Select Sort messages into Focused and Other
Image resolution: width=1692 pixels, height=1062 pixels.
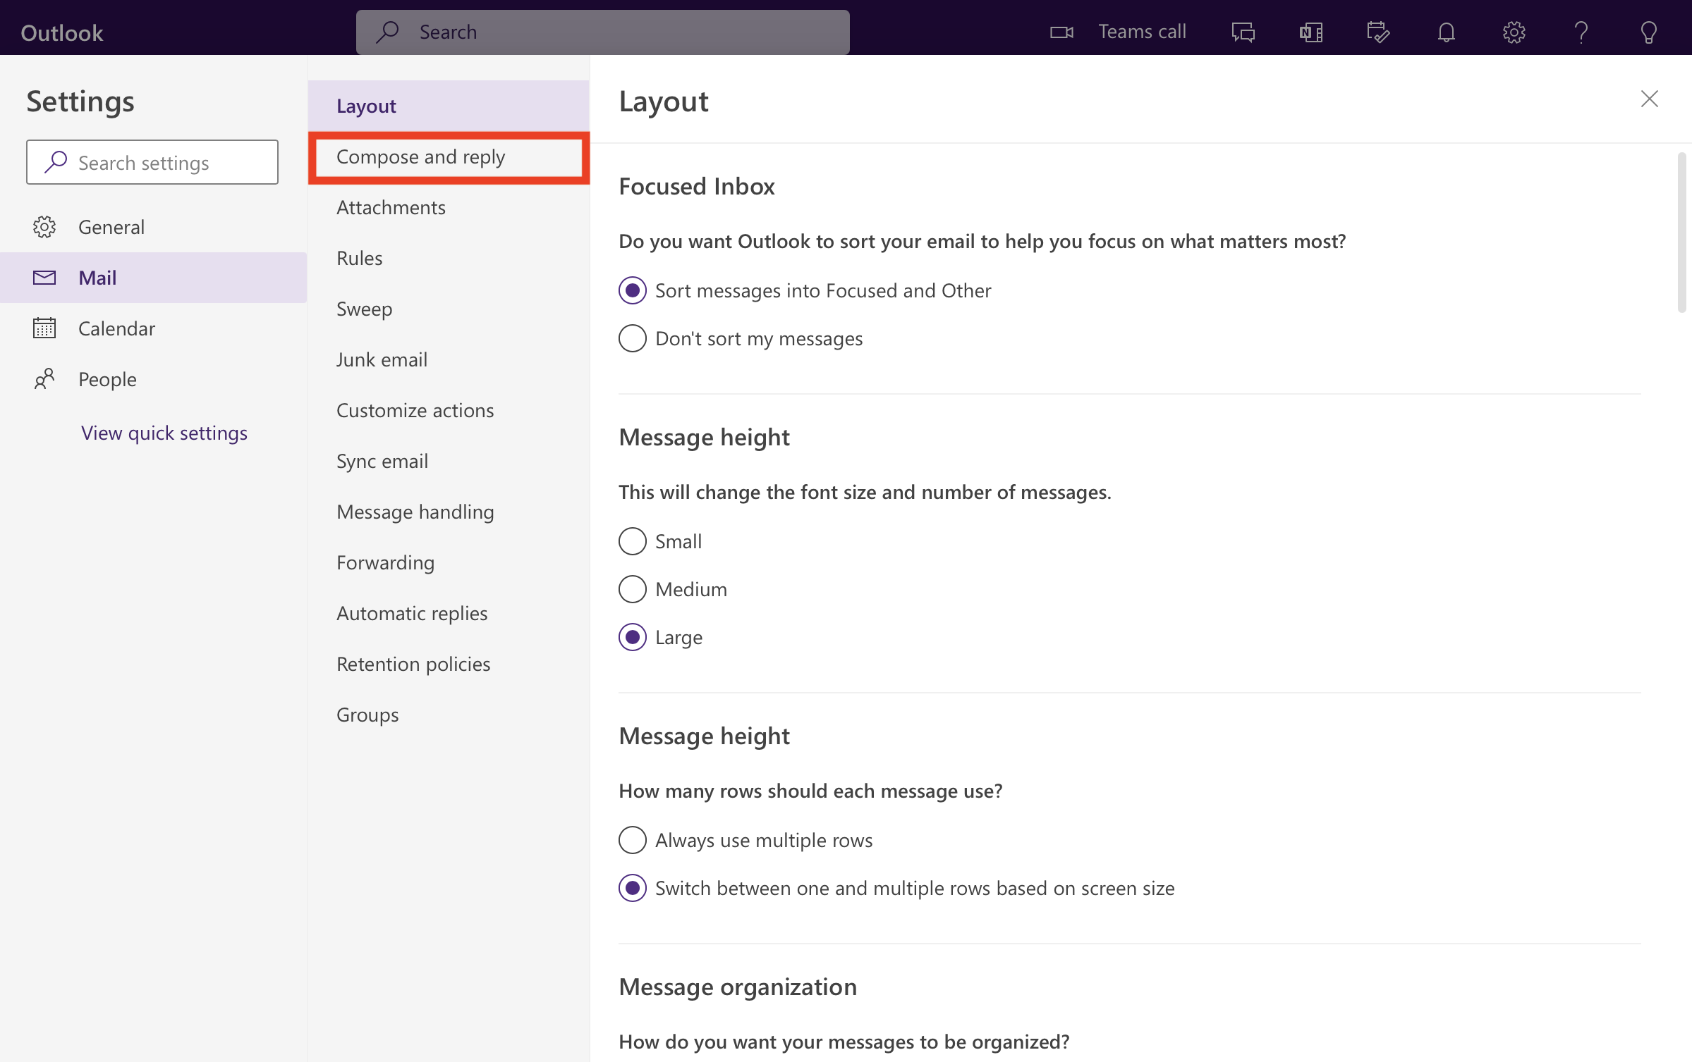pos(632,290)
